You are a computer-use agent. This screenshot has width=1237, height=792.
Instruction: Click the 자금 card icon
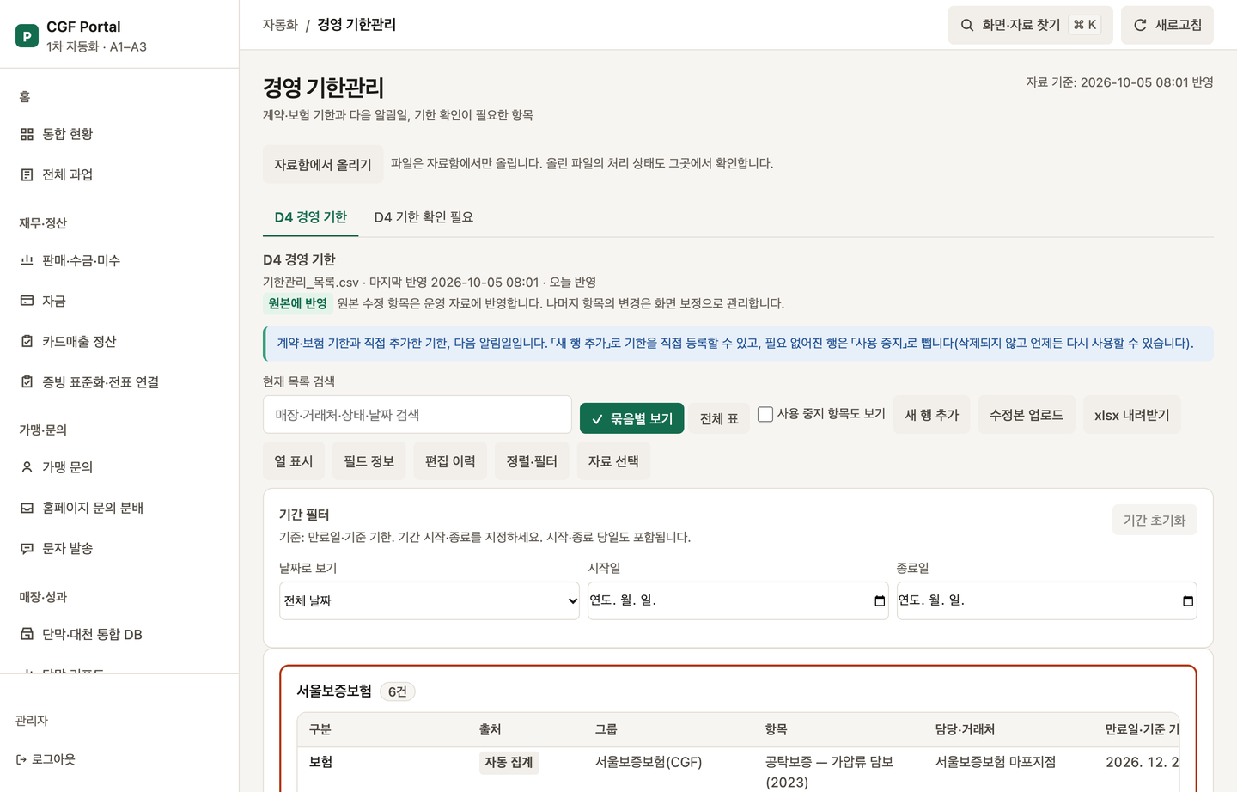tap(27, 301)
